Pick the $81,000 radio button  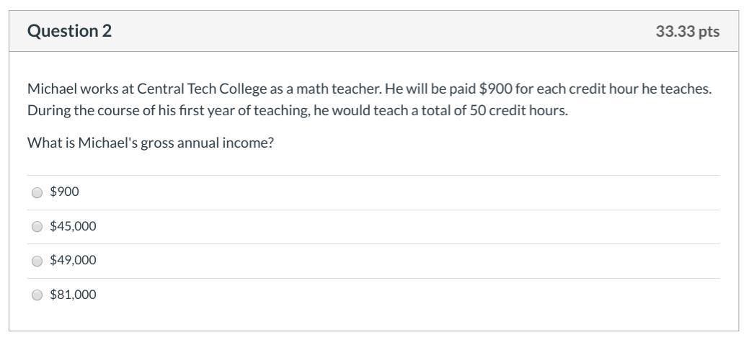[x=37, y=295]
